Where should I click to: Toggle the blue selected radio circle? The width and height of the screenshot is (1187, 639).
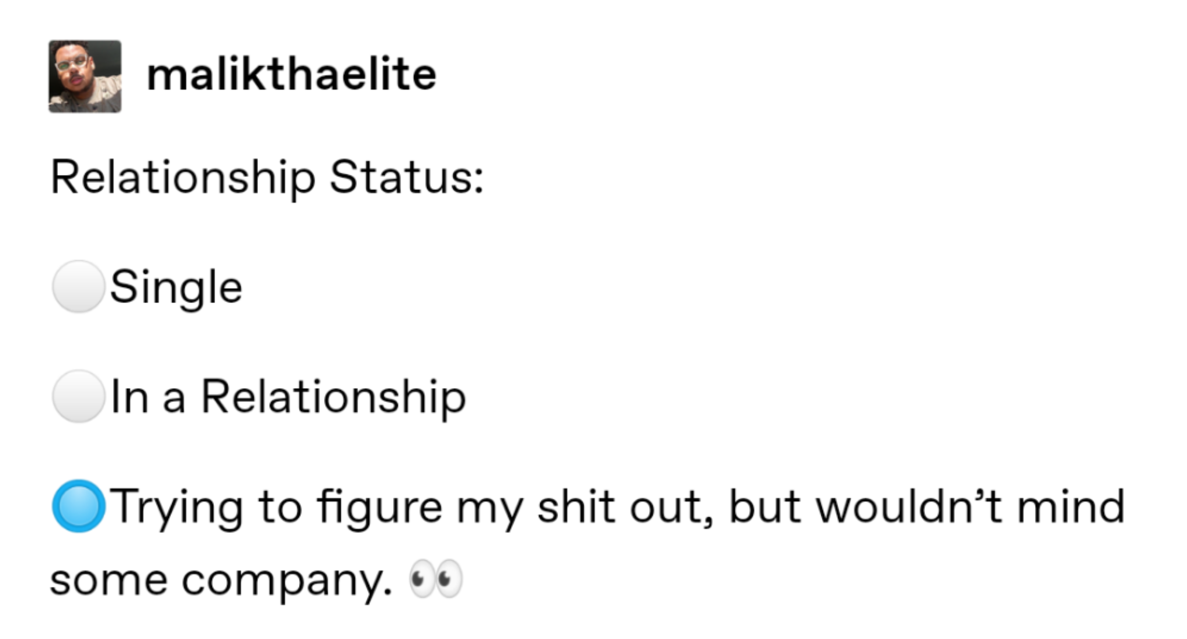tap(78, 506)
